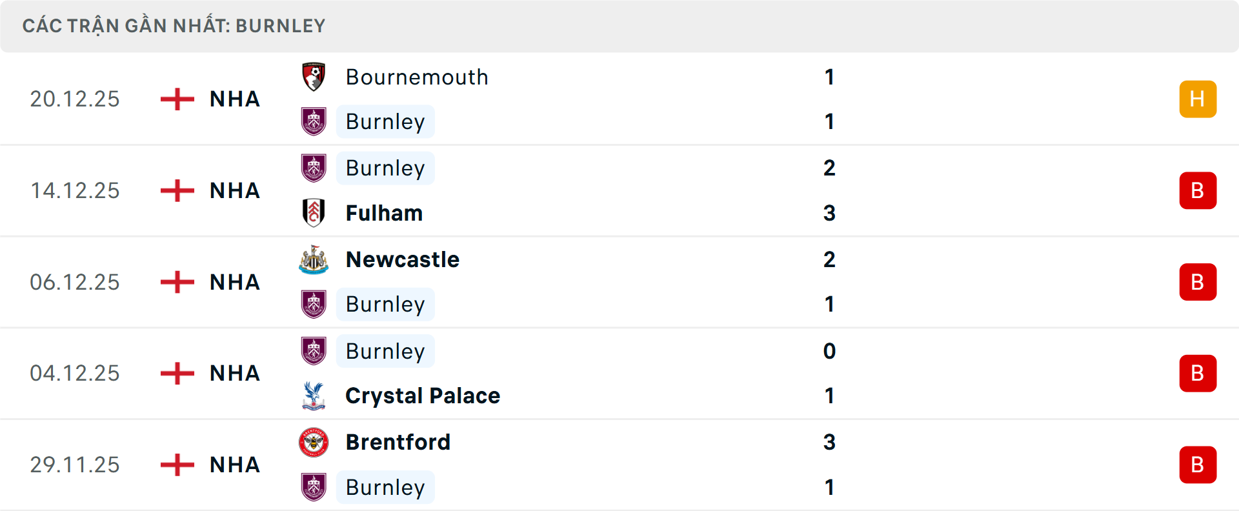Select the Bournemouth club crest
The height and width of the screenshot is (511, 1239).
(x=314, y=76)
